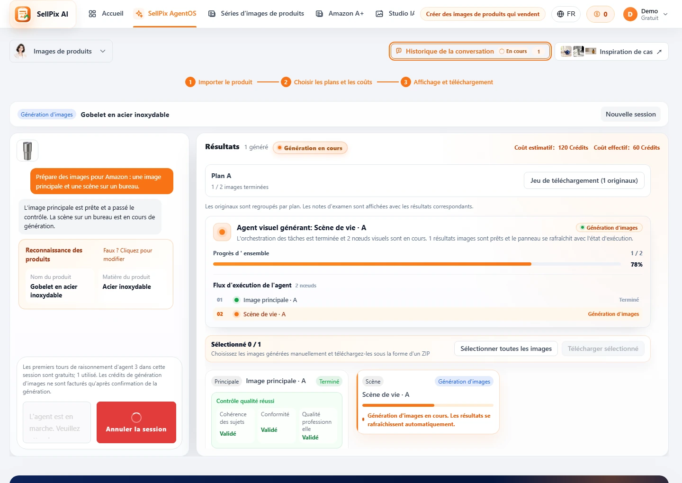
Task: Click 'Coût estimatif: 120 Crédits'
Action: click(x=551, y=148)
